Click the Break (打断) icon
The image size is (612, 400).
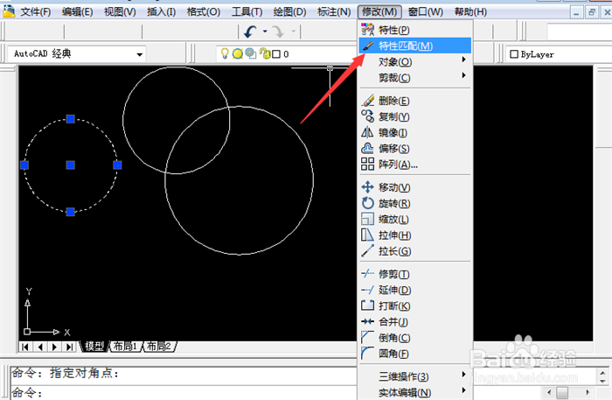(x=367, y=305)
